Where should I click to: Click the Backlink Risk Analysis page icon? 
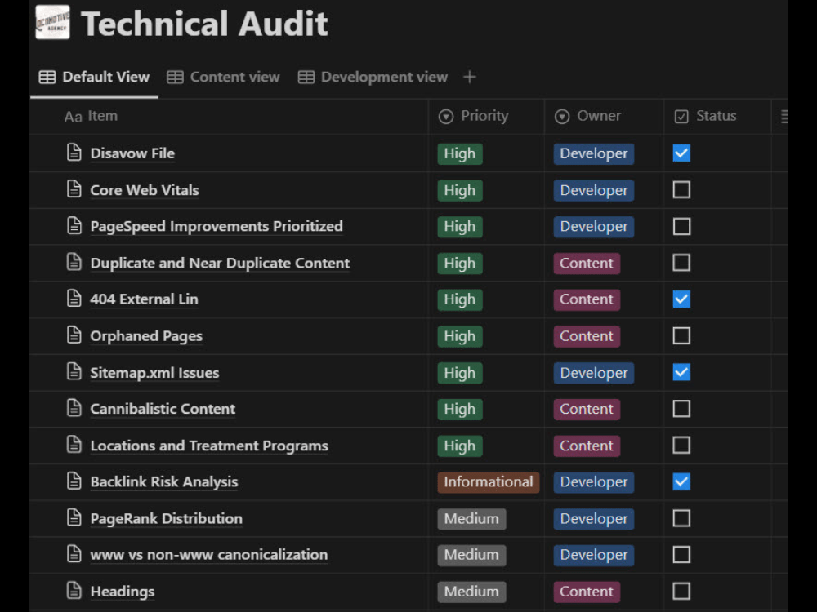[74, 481]
